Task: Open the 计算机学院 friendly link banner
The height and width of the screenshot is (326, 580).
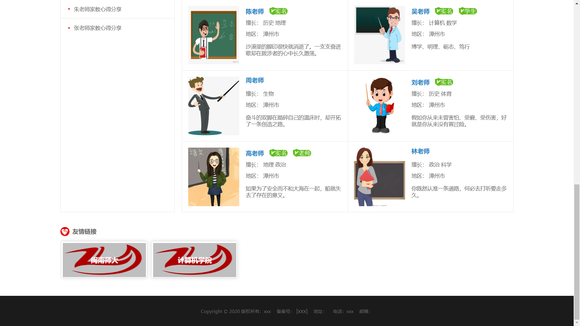Action: [x=195, y=260]
